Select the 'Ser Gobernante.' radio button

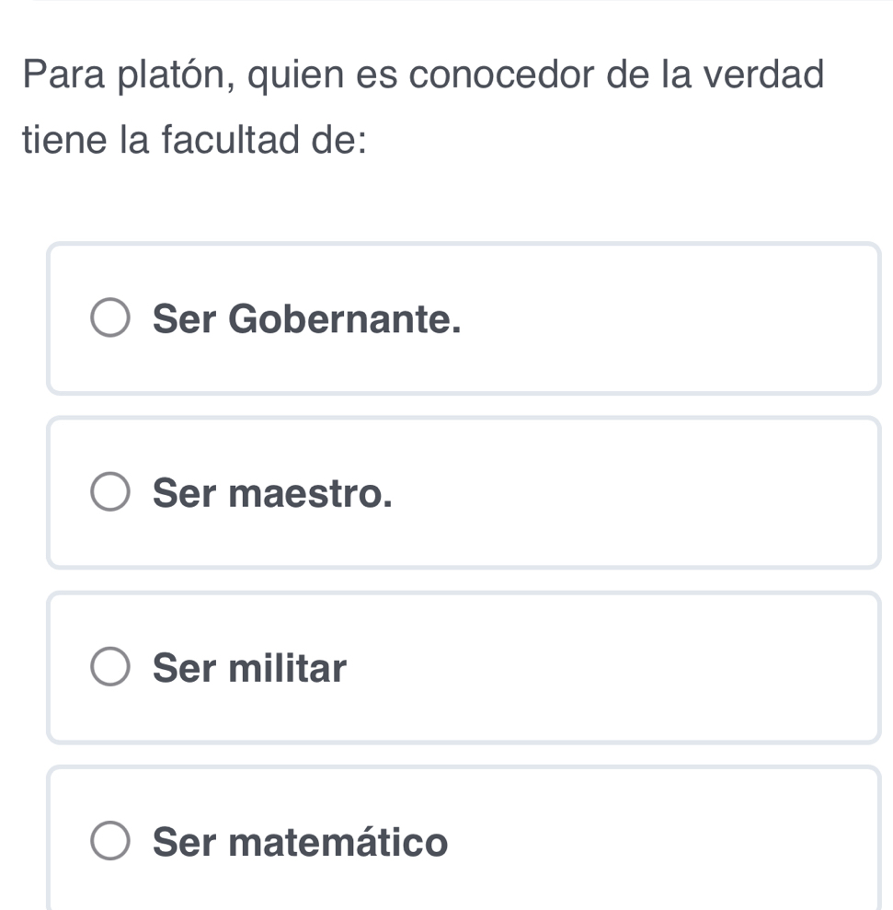pyautogui.click(x=110, y=318)
